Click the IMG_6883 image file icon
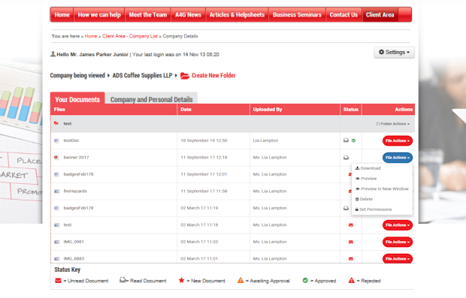This screenshot has height=298, width=466. (x=56, y=259)
